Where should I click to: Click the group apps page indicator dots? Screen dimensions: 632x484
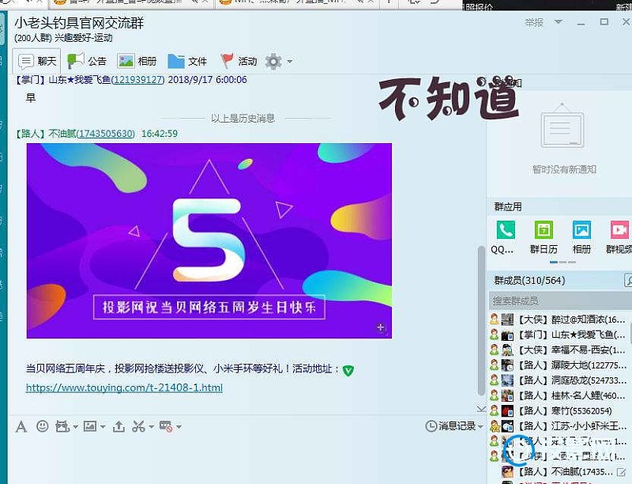562,263
